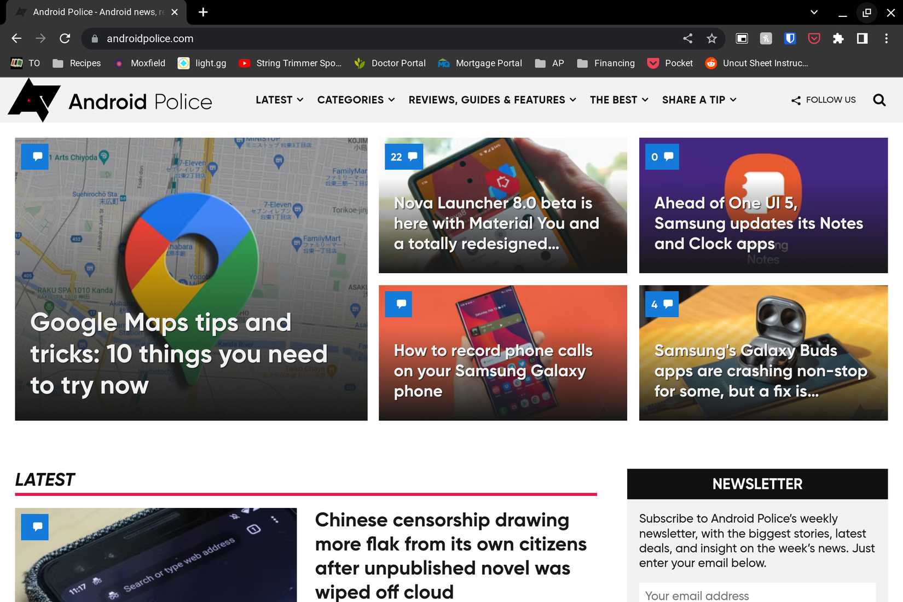Open the Pocket extension in the toolbar
The image size is (903, 602).
pos(814,38)
